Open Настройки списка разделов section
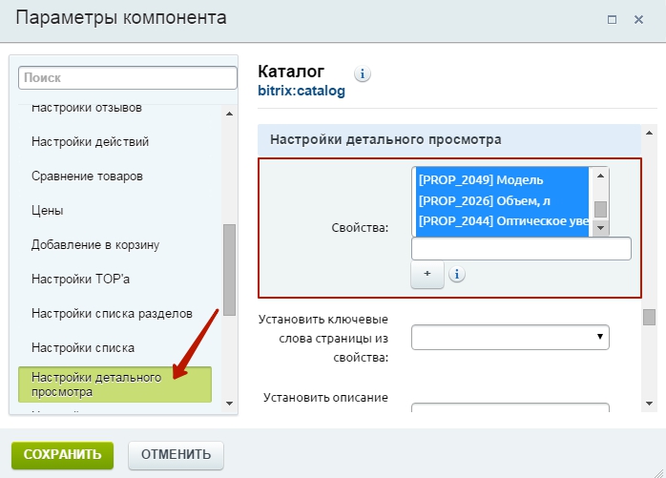The height and width of the screenshot is (478, 666). point(112,314)
